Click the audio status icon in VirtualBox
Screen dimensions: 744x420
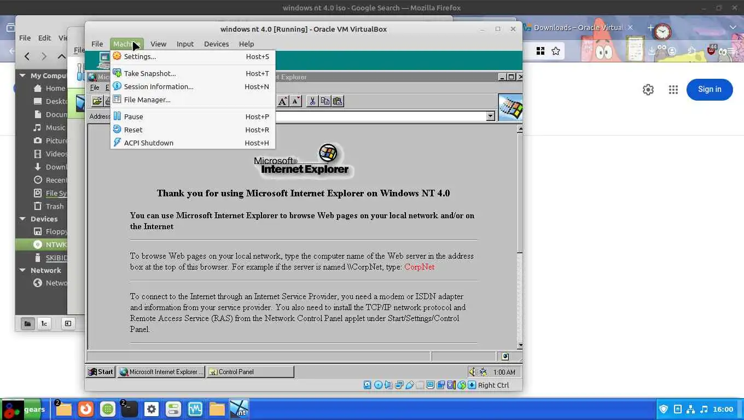pos(388,385)
